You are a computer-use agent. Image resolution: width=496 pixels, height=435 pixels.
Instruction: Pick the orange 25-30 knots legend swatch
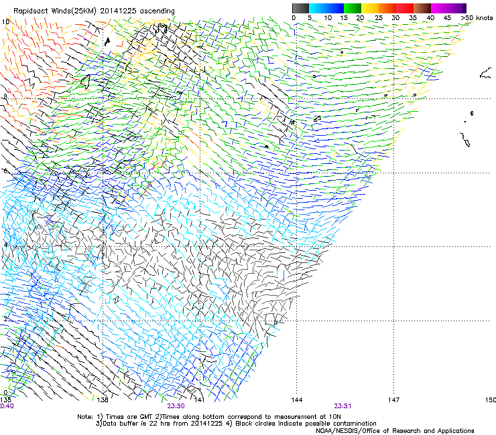(x=387, y=8)
